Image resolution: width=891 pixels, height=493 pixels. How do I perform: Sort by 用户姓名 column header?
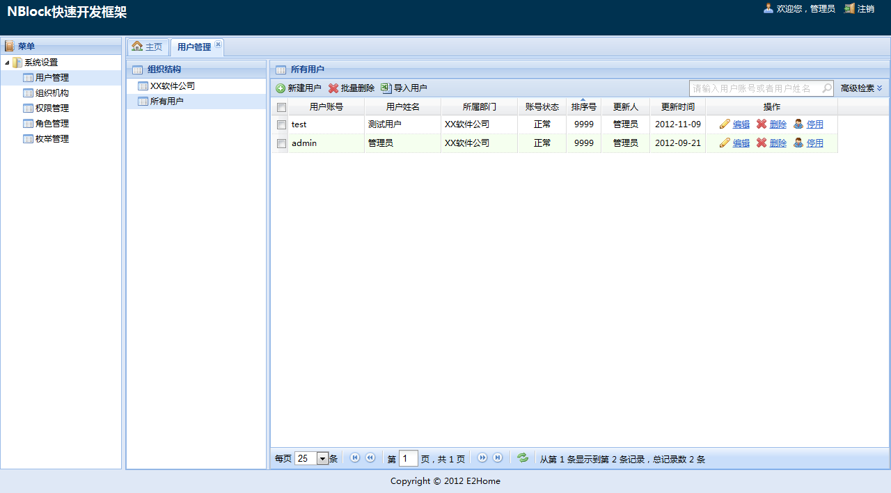pos(403,107)
